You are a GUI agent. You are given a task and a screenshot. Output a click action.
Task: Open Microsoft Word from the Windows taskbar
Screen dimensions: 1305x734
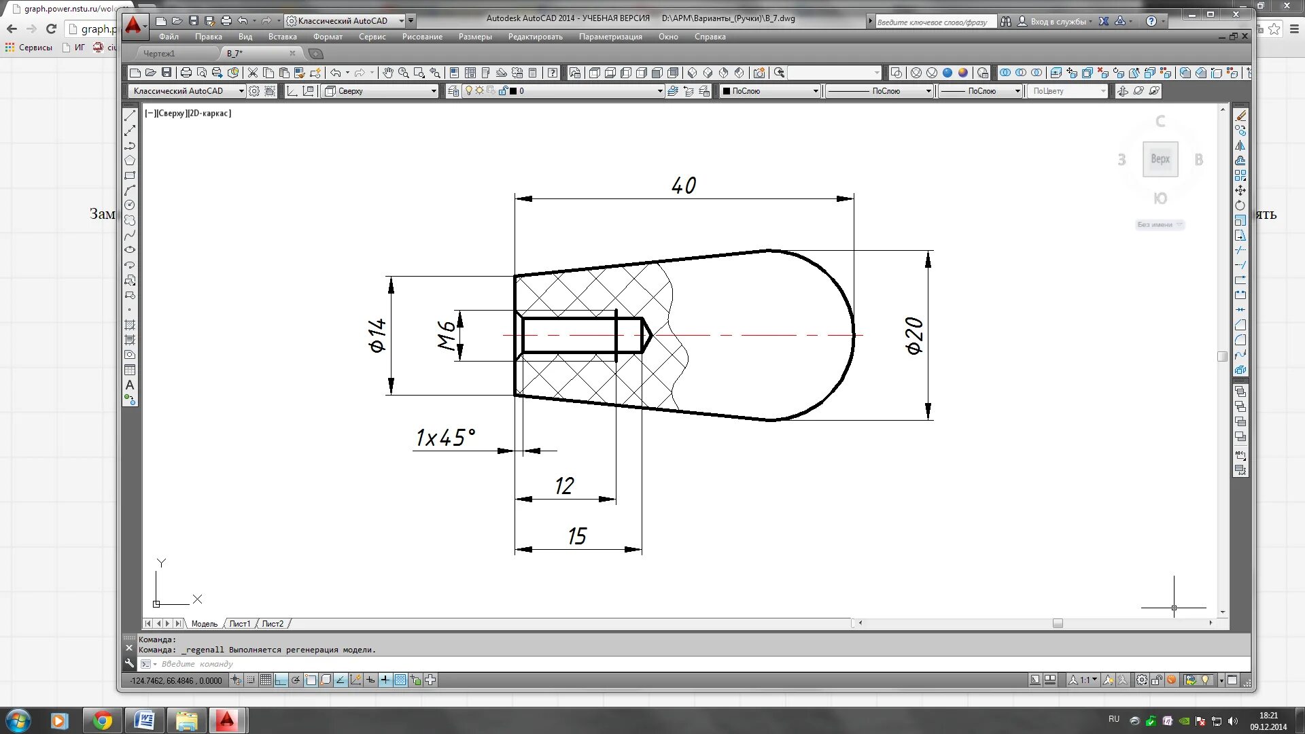pos(144,720)
